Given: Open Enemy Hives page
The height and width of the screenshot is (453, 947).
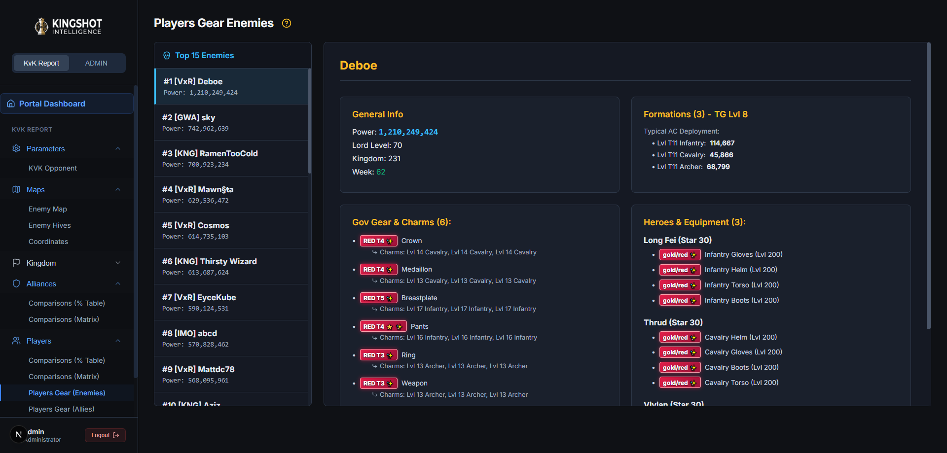Looking at the screenshot, I should [50, 225].
